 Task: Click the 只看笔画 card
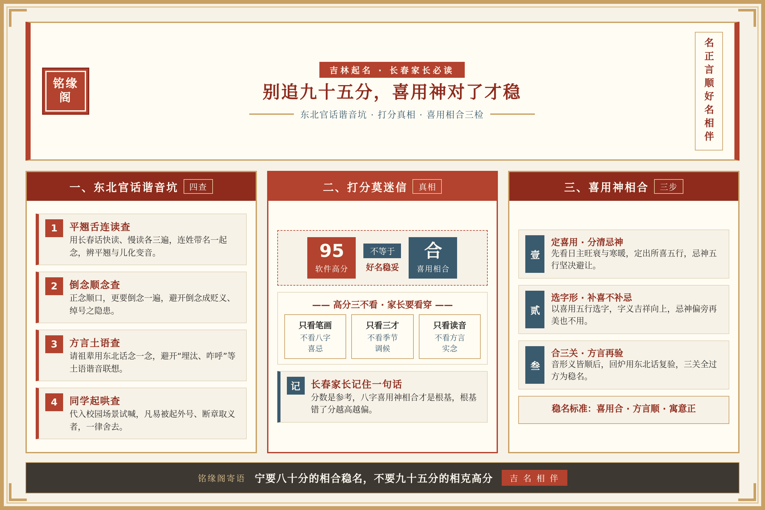coord(315,336)
